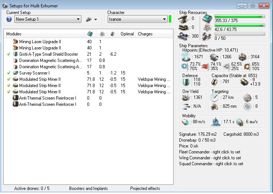The width and height of the screenshot is (273, 194).
Task: Click the Survey Scanner I module icon
Action: (x=16, y=73)
